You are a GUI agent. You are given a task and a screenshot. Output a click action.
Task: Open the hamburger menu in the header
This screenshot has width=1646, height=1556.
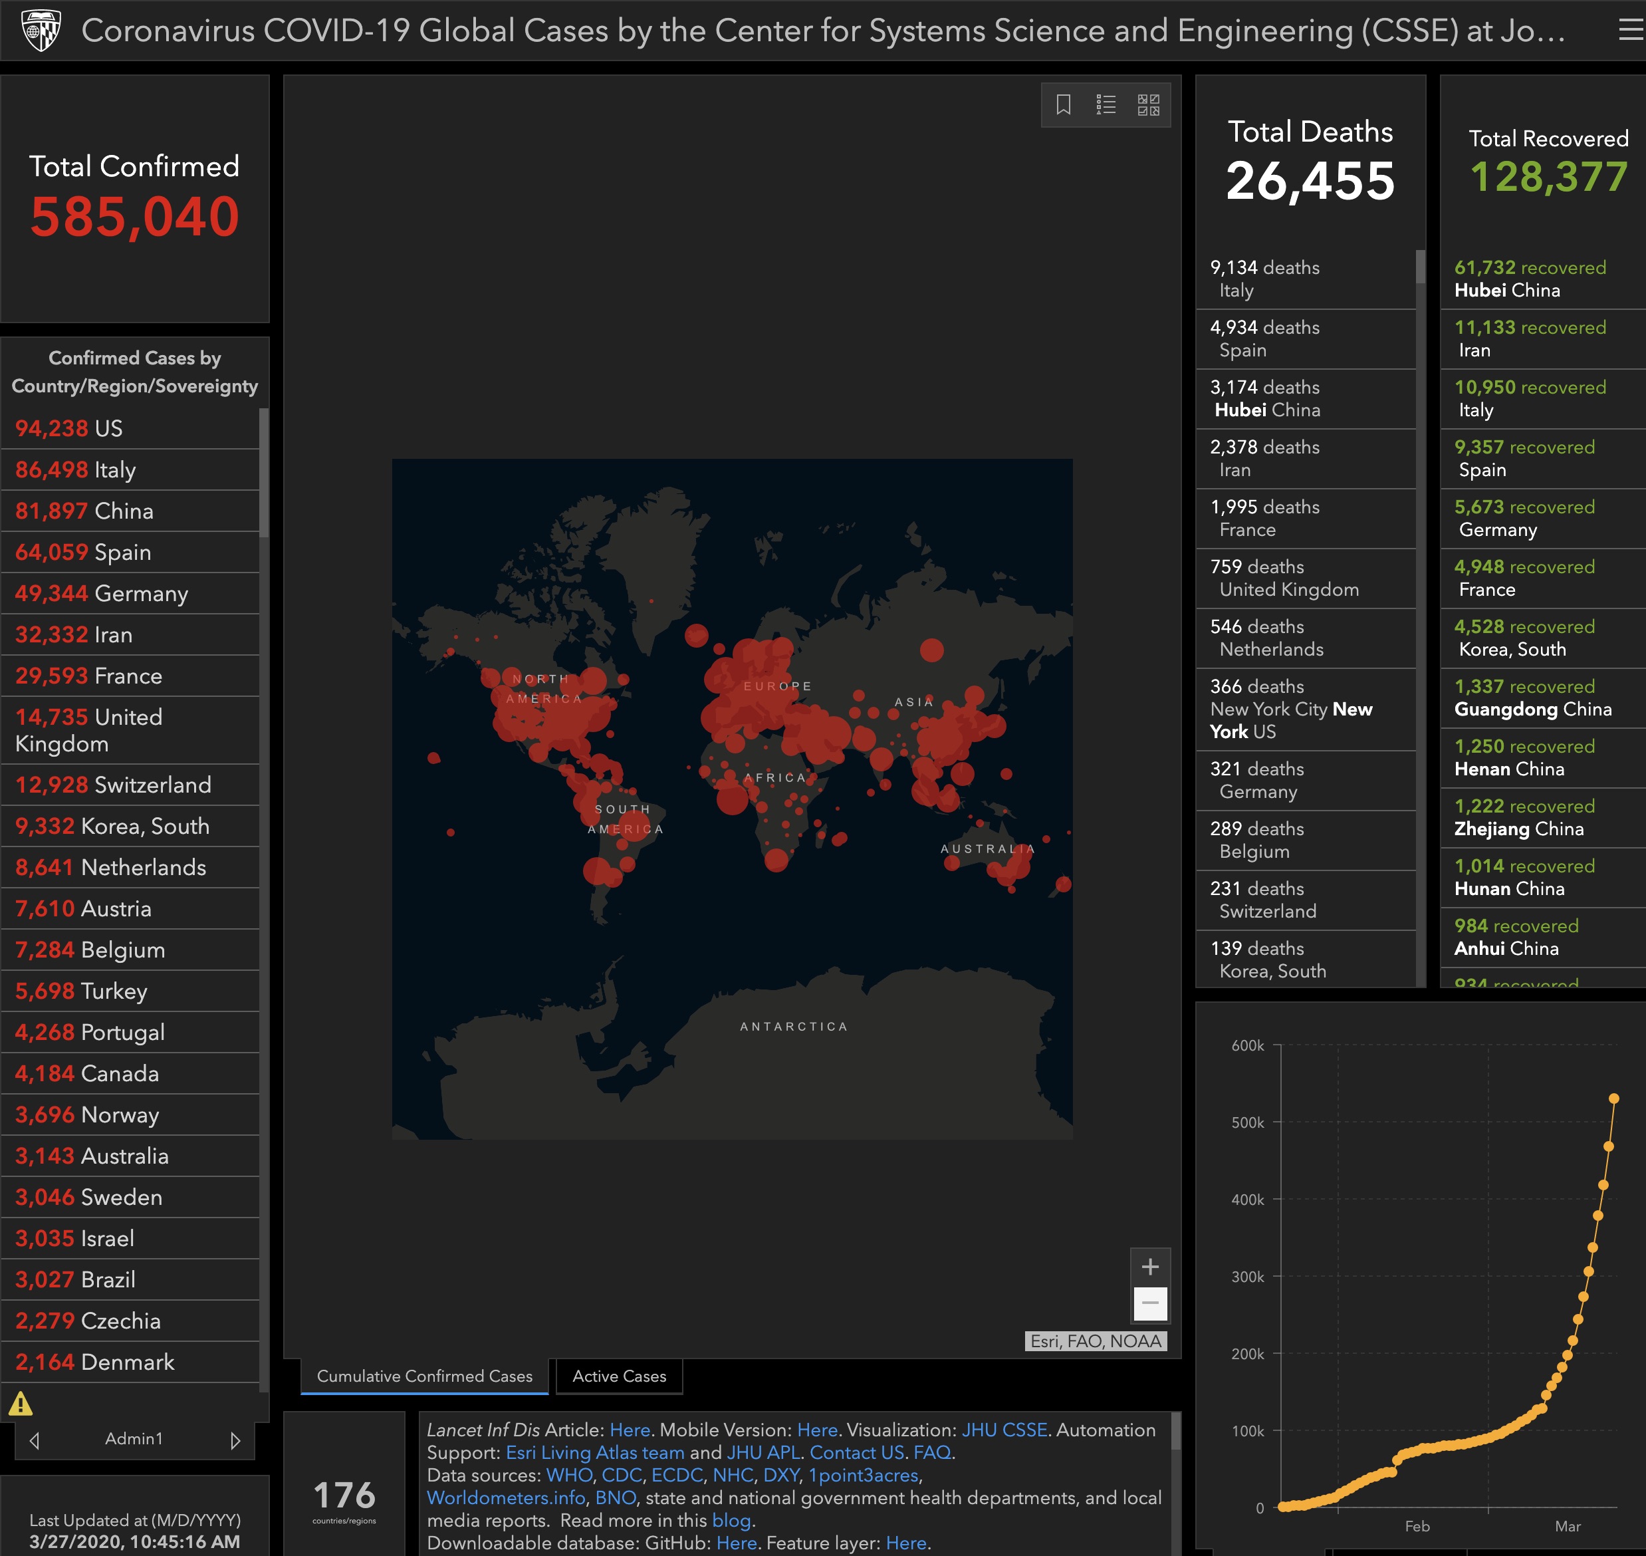(1630, 31)
